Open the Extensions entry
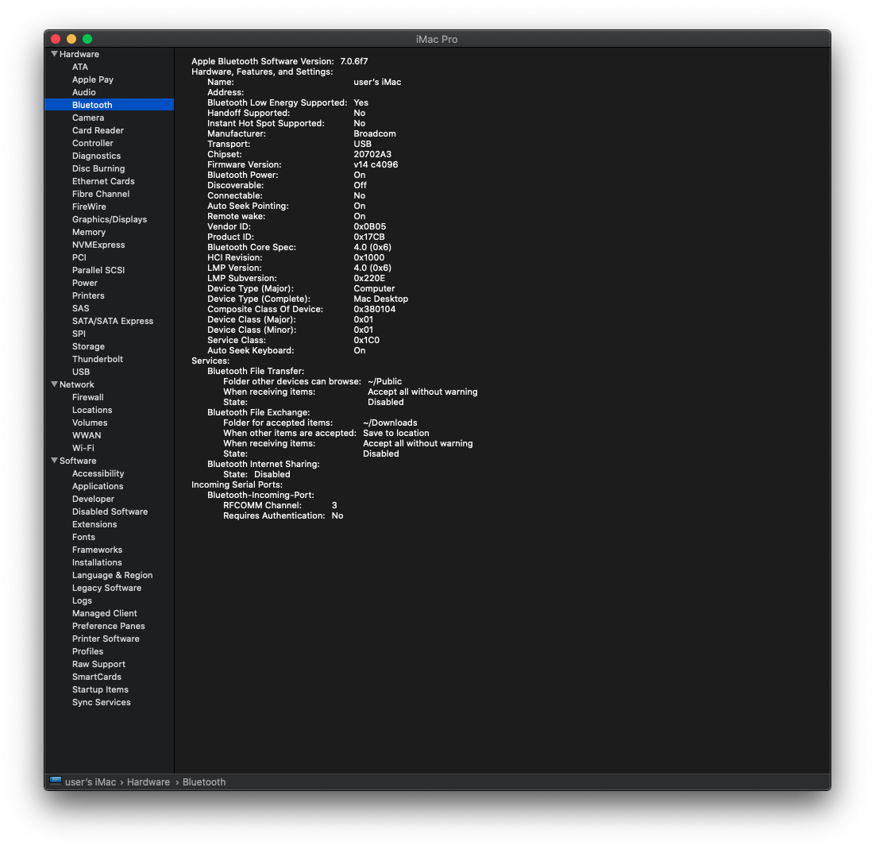875x849 pixels. (x=94, y=524)
